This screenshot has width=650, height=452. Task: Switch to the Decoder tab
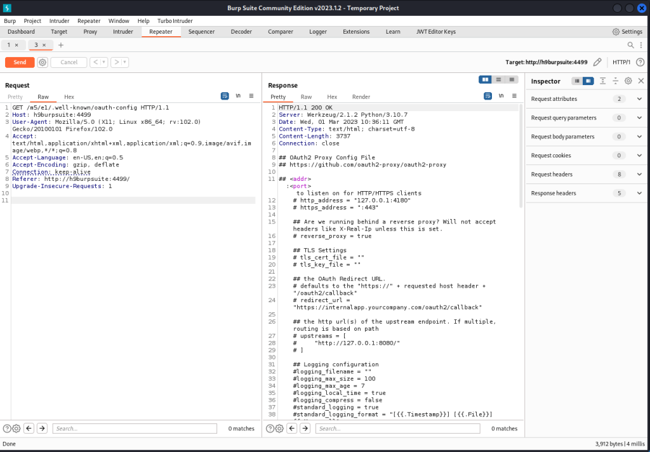pyautogui.click(x=241, y=32)
